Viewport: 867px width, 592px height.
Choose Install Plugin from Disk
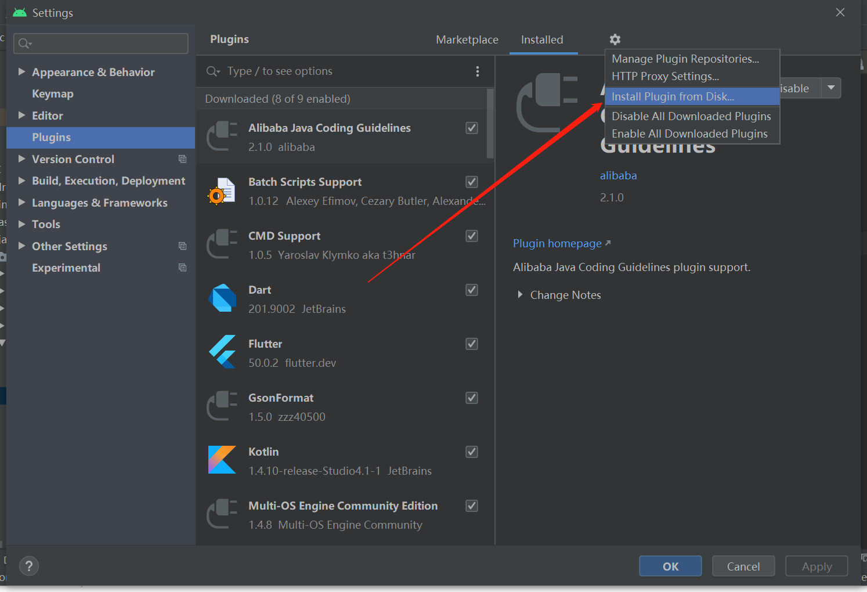[692, 96]
